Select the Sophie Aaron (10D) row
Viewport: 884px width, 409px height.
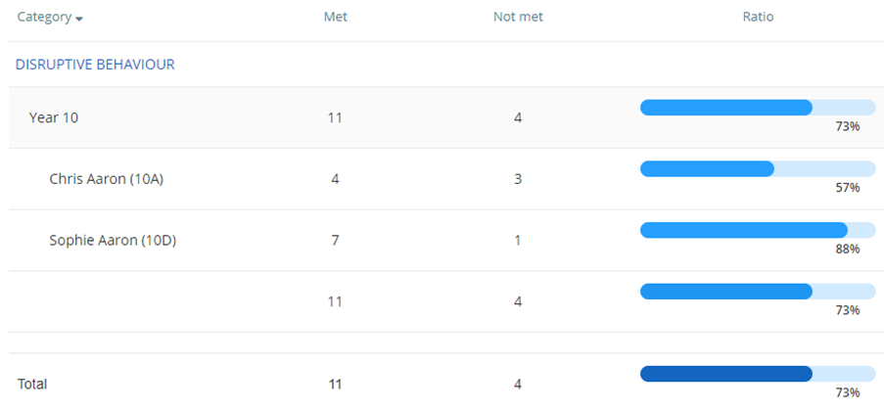pos(442,241)
